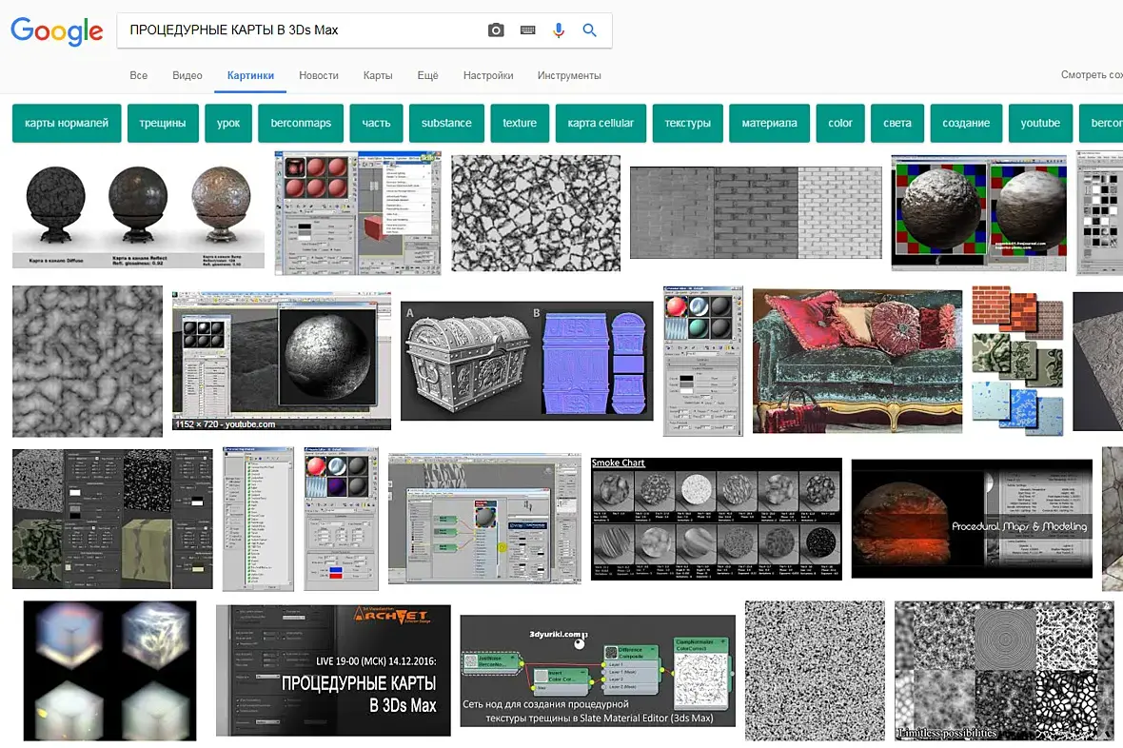
Task: Open search by image camera icon
Action: [496, 30]
